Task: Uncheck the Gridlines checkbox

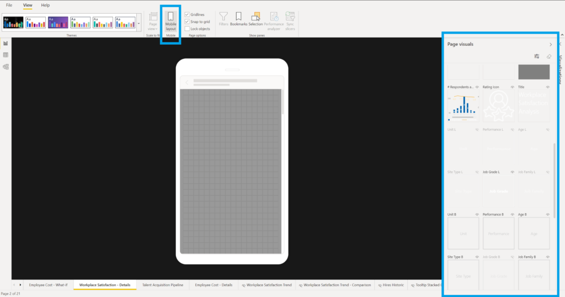Action: (x=187, y=14)
